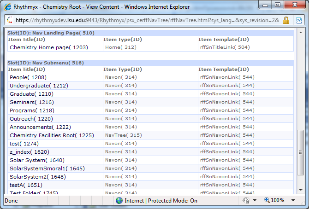Screen dimensions: 309x209
Task: Click the Done status text
Action: pos(11,201)
